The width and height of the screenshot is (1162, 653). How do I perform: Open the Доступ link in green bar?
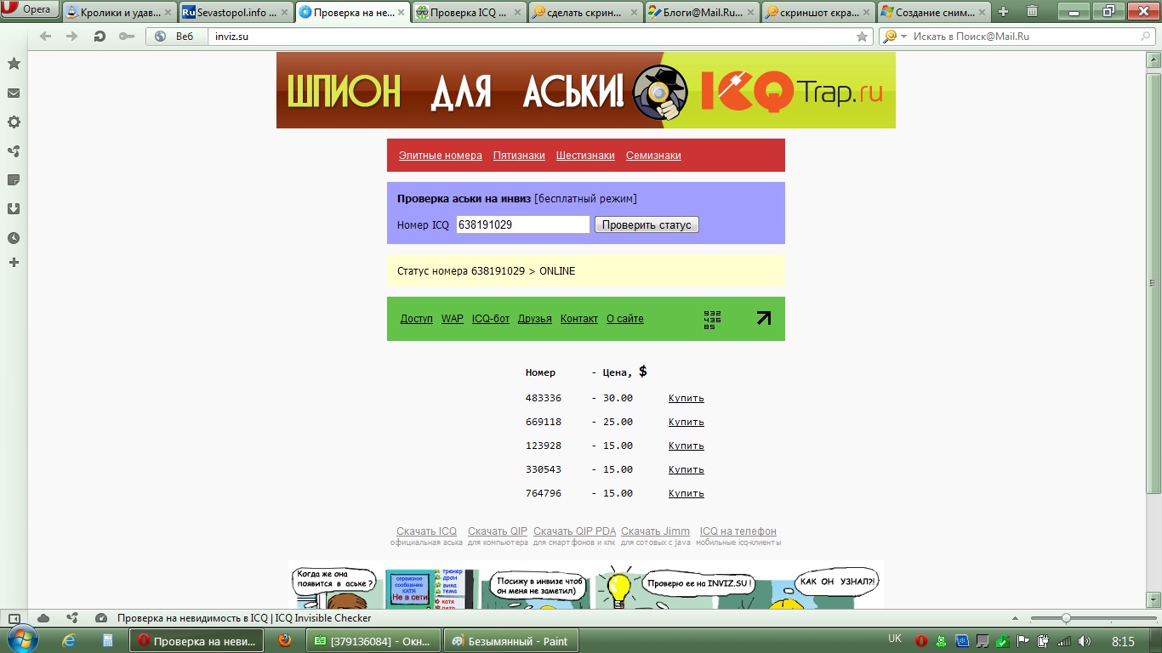(x=417, y=319)
